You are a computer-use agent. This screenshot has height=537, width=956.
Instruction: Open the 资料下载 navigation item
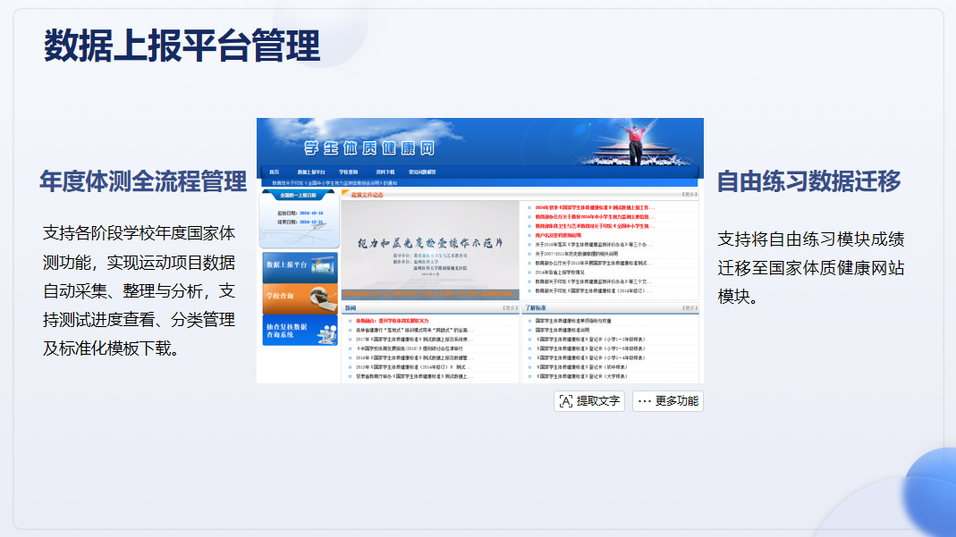(385, 172)
